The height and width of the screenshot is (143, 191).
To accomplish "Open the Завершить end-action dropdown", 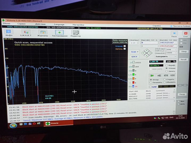I will 175,56.
